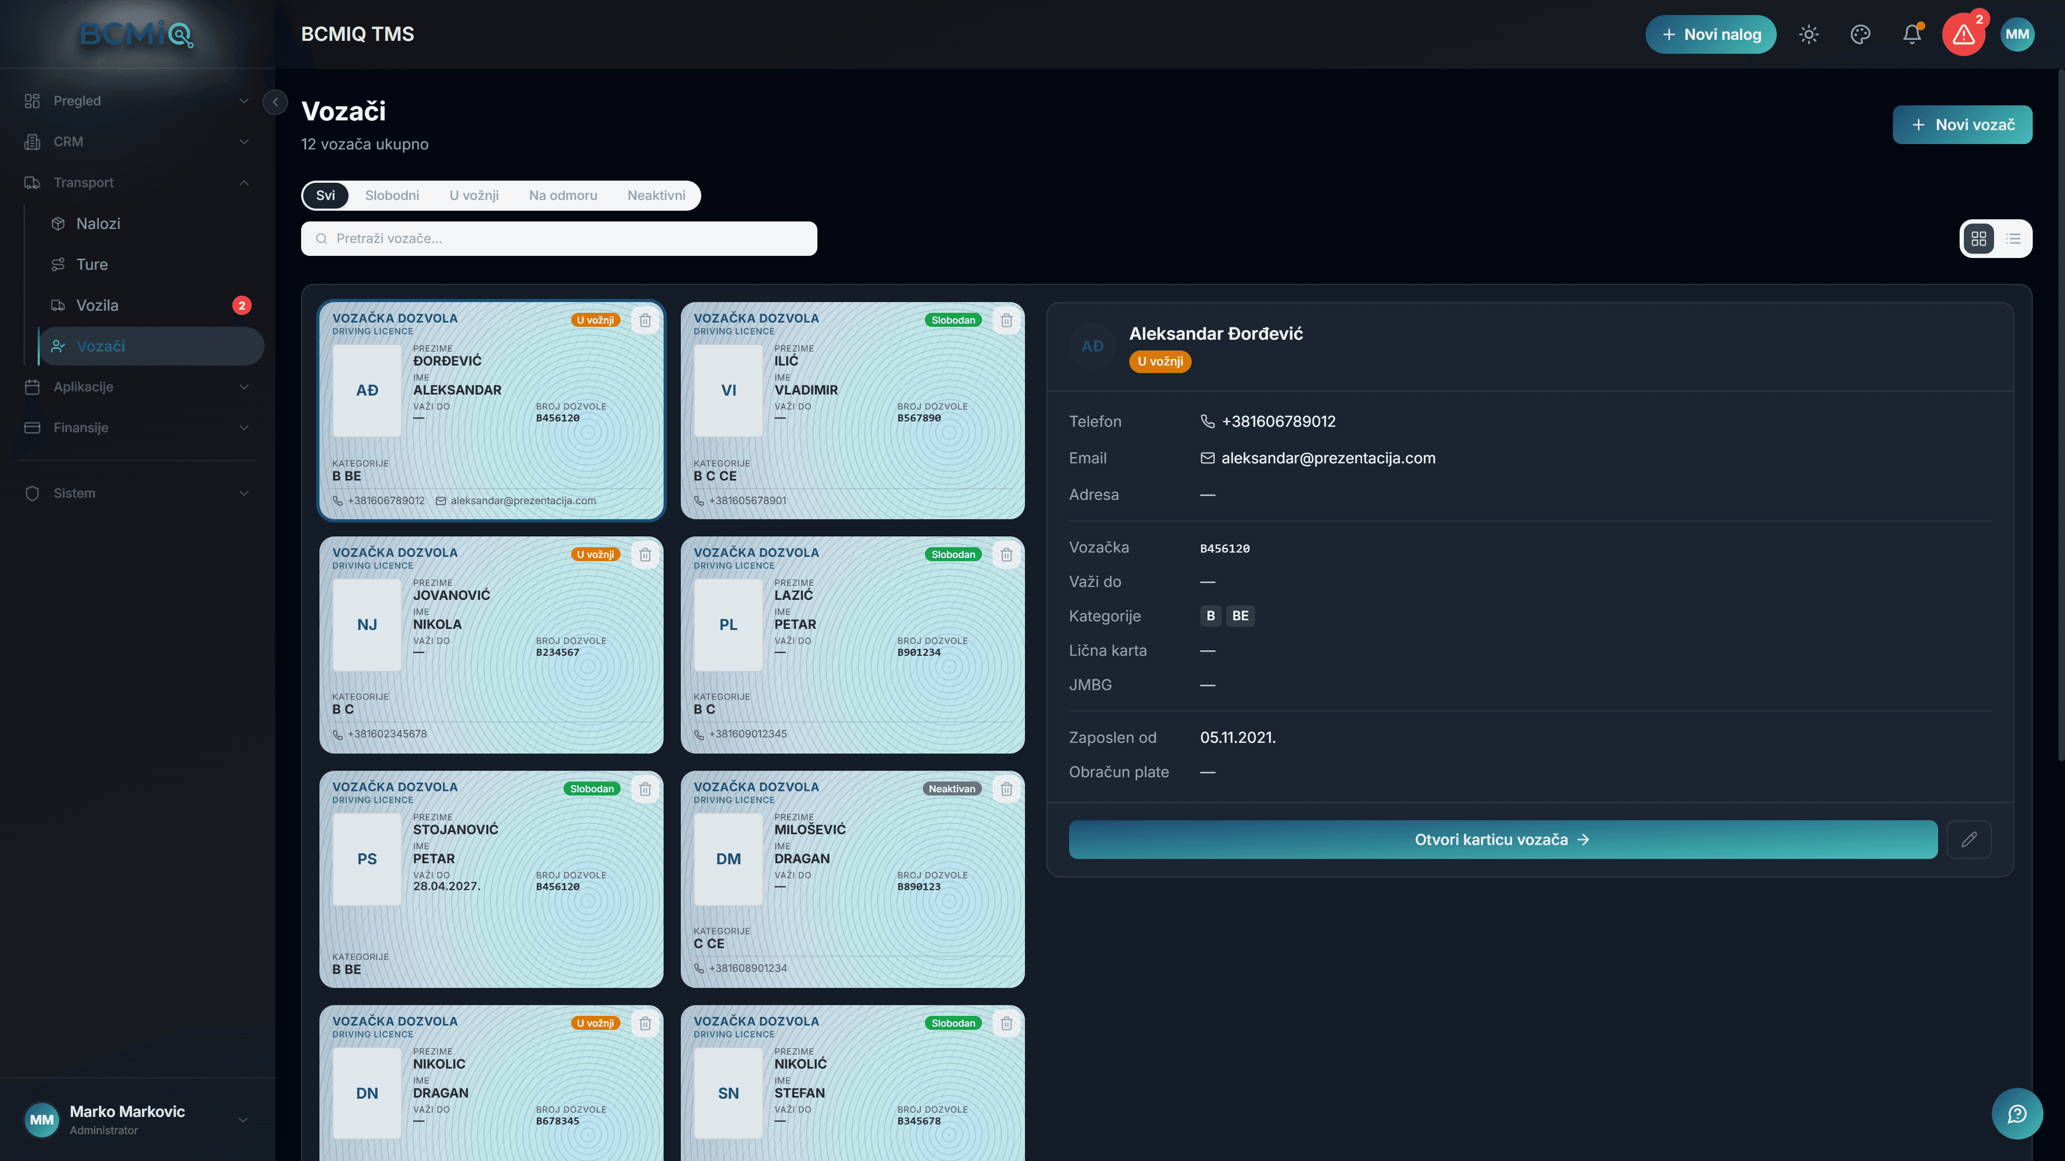Image resolution: width=2065 pixels, height=1161 pixels.
Task: Delete Dragan Milošević driver card
Action: pos(1007,789)
